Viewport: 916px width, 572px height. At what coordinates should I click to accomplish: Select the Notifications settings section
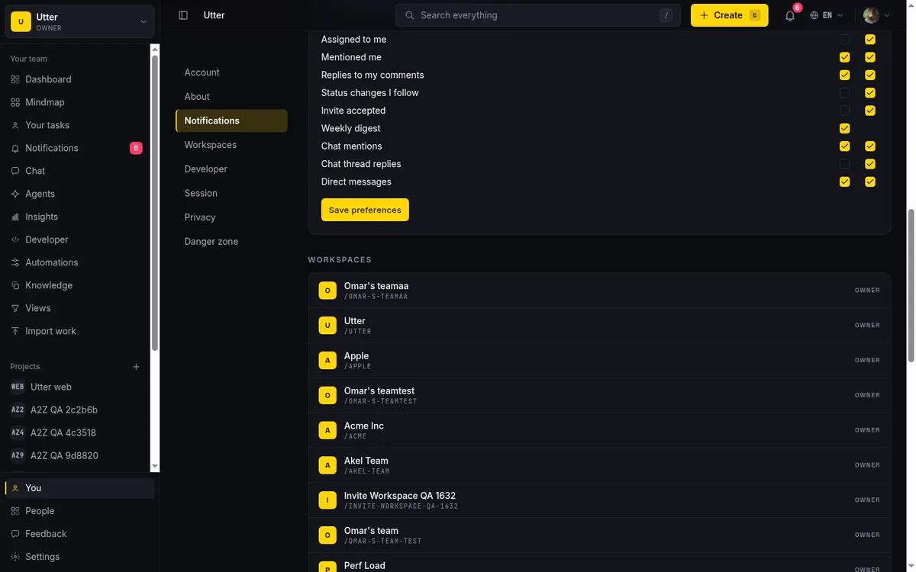pos(231,121)
